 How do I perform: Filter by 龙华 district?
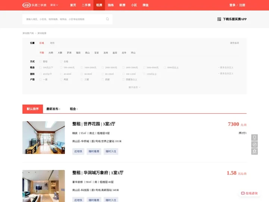coord(124,53)
